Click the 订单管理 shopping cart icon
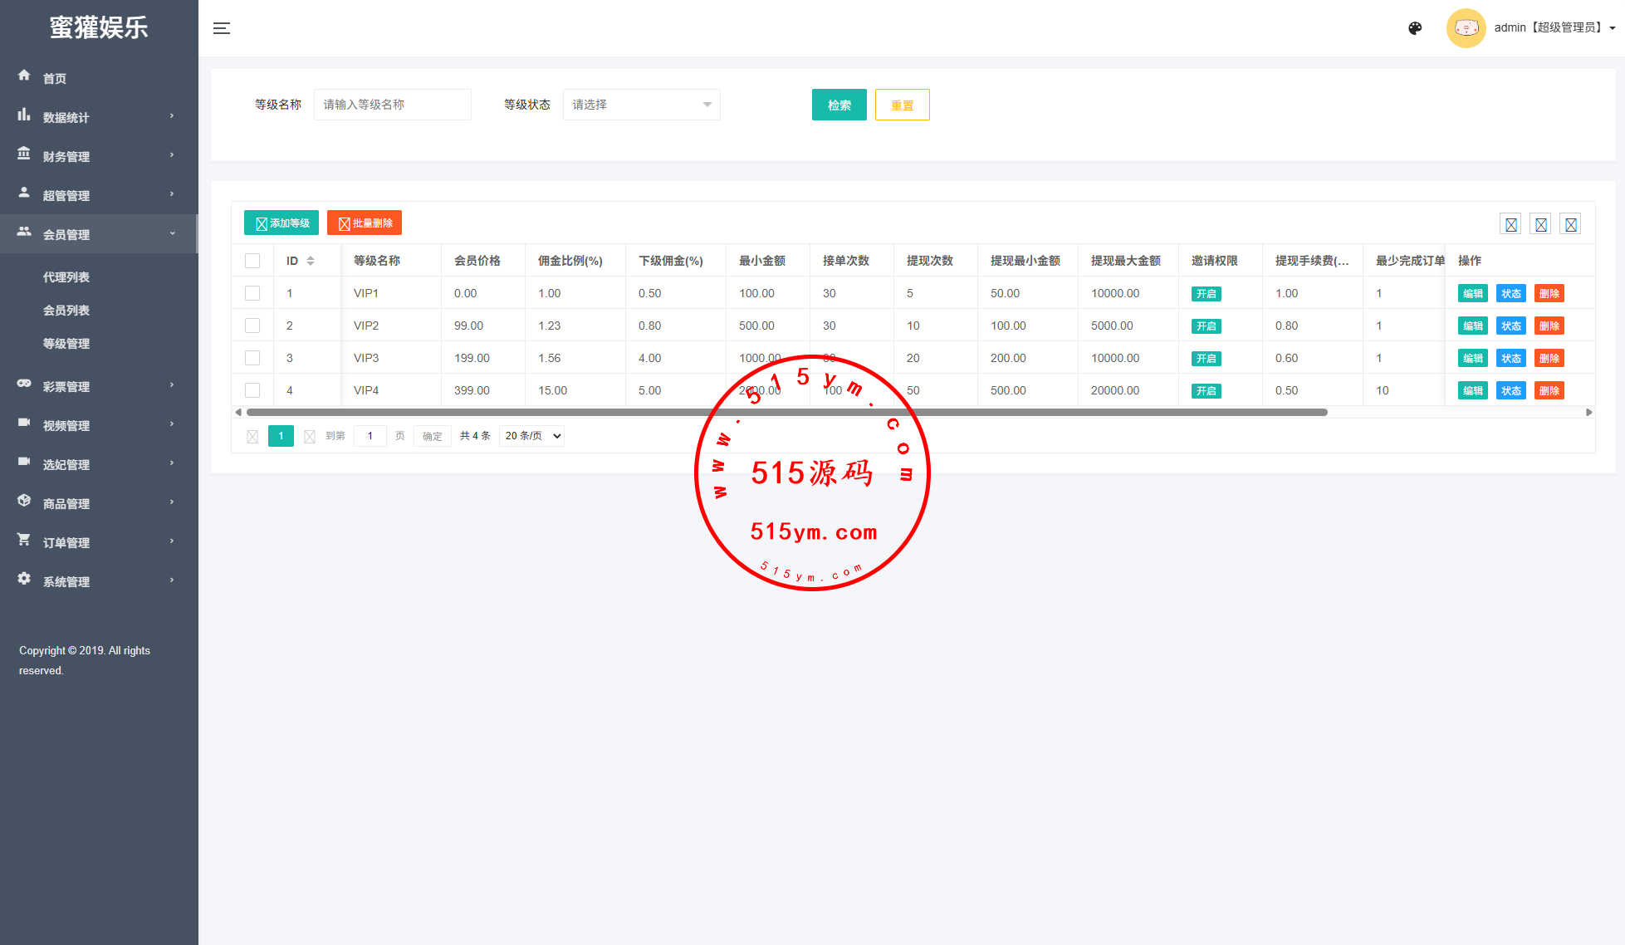The image size is (1625, 945). pos(24,540)
